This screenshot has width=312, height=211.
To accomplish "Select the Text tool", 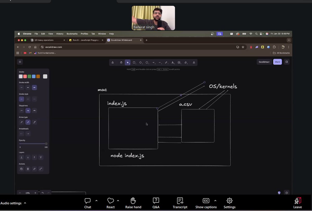I will (173, 62).
